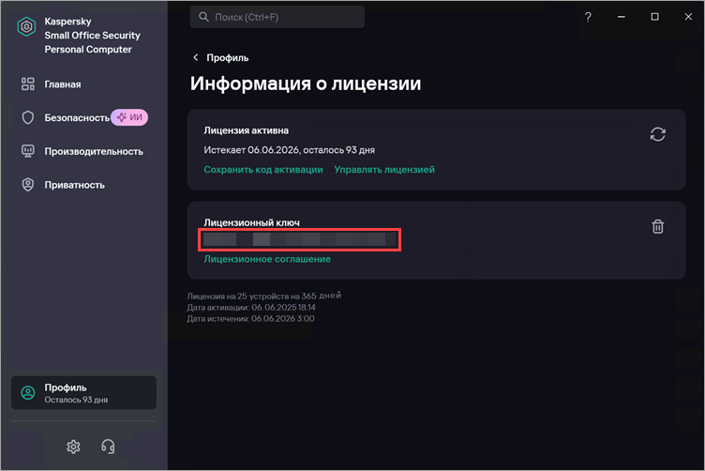Select the Профиль panel in the sidebar
The width and height of the screenshot is (705, 471).
click(83, 393)
